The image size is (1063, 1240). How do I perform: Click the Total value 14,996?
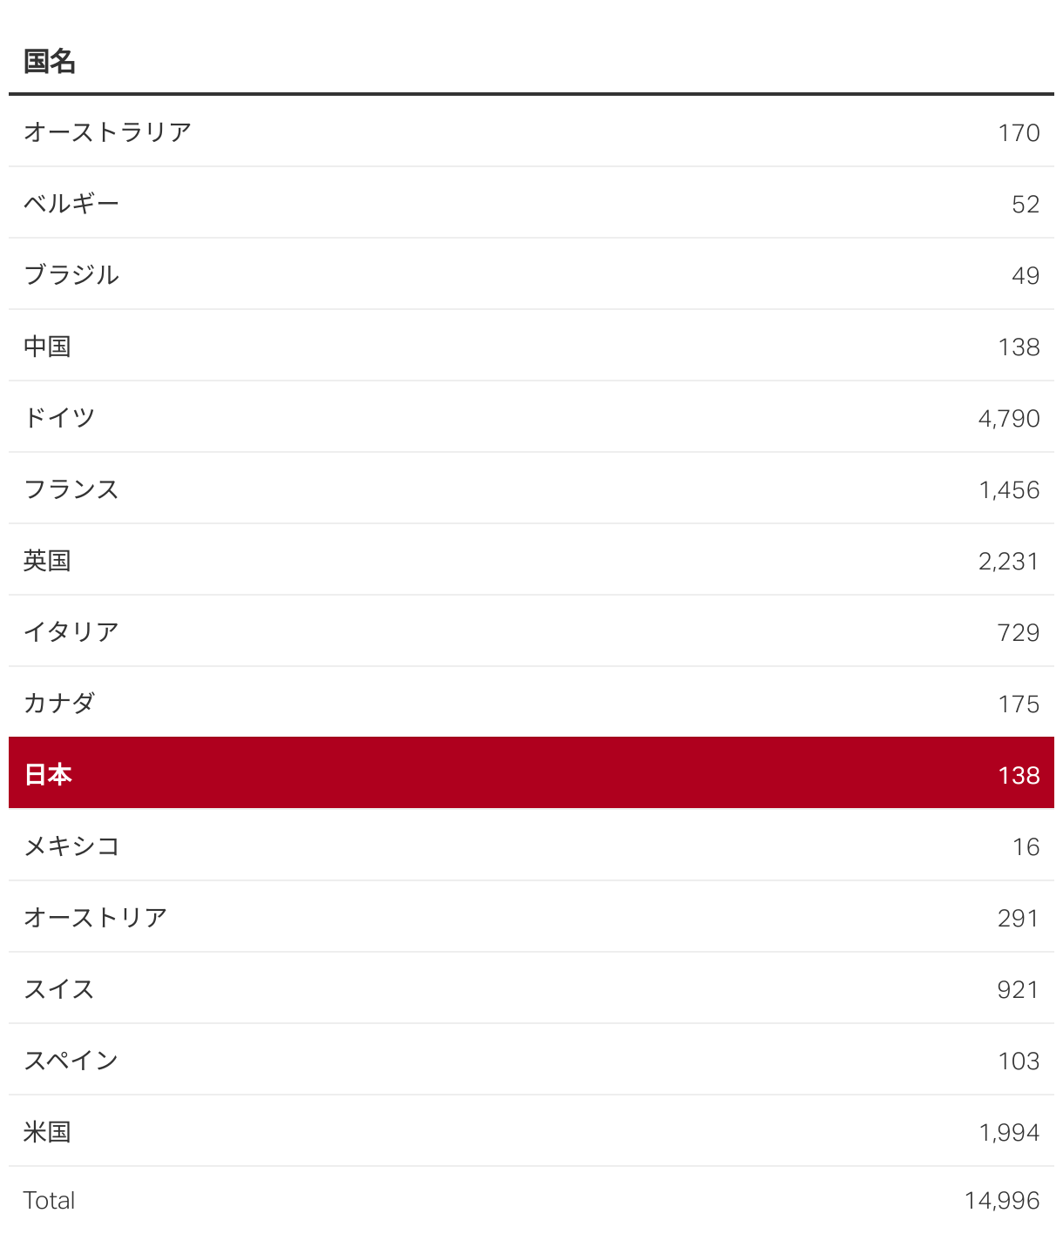[x=1002, y=1201]
